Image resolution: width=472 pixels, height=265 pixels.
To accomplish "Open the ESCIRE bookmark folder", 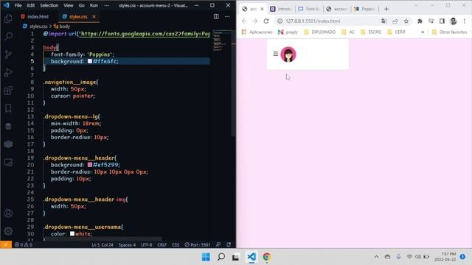I will tap(371, 32).
